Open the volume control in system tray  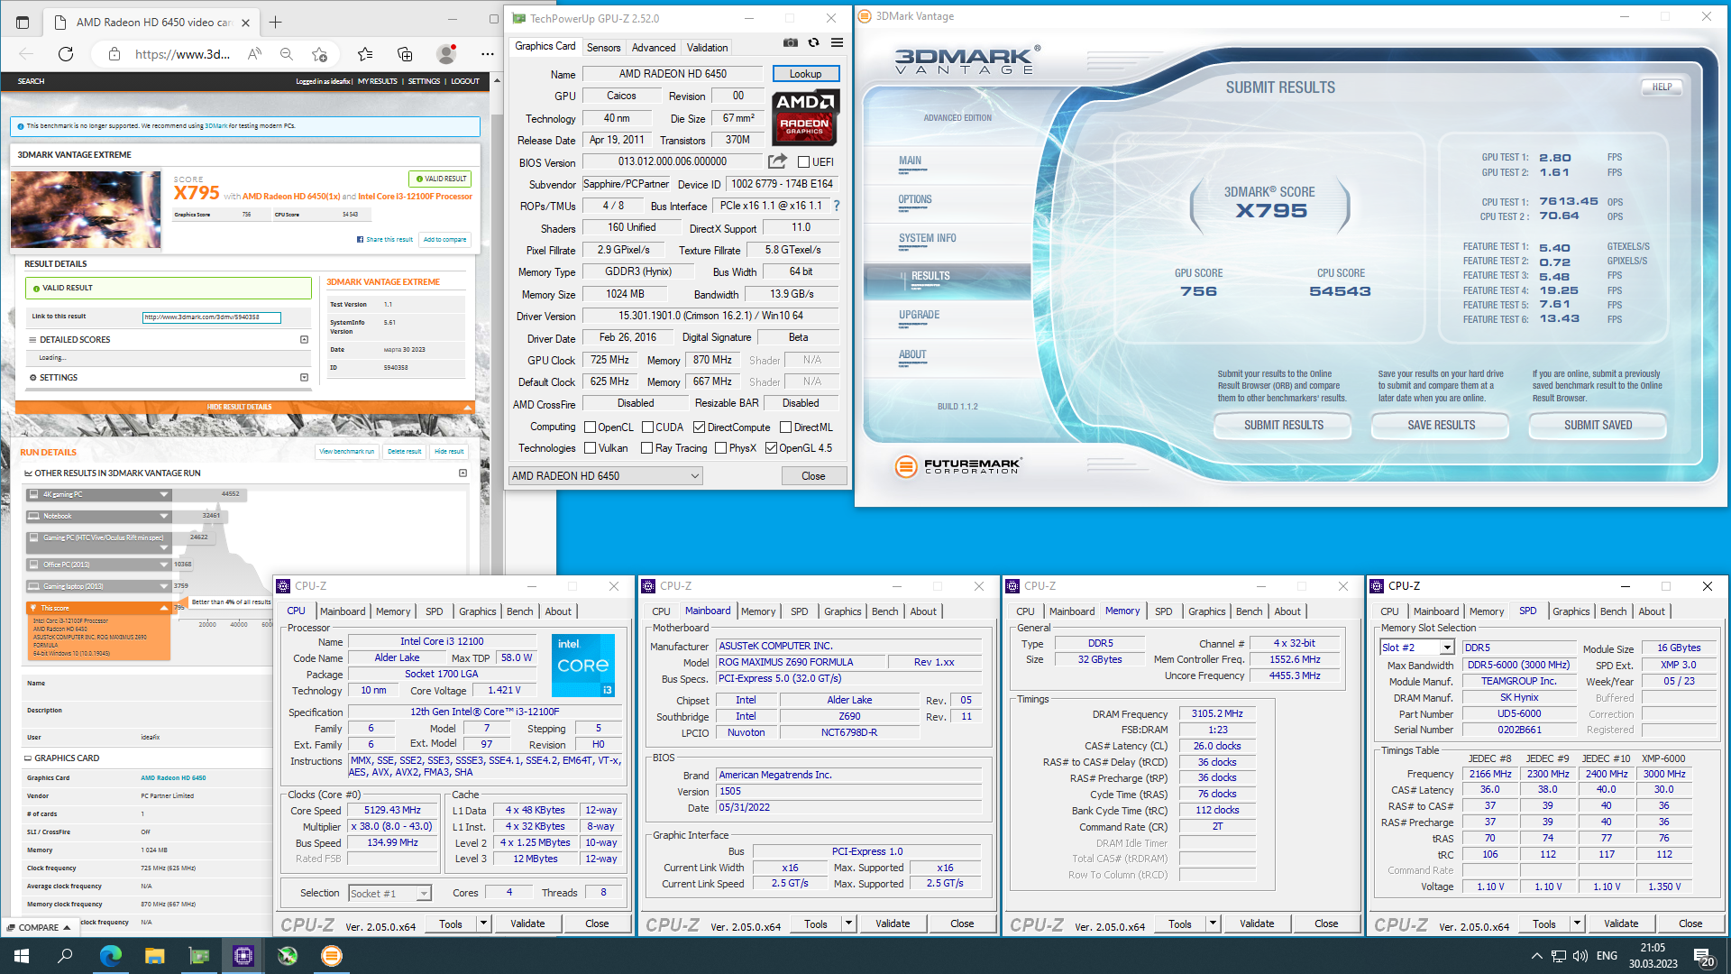click(1580, 956)
